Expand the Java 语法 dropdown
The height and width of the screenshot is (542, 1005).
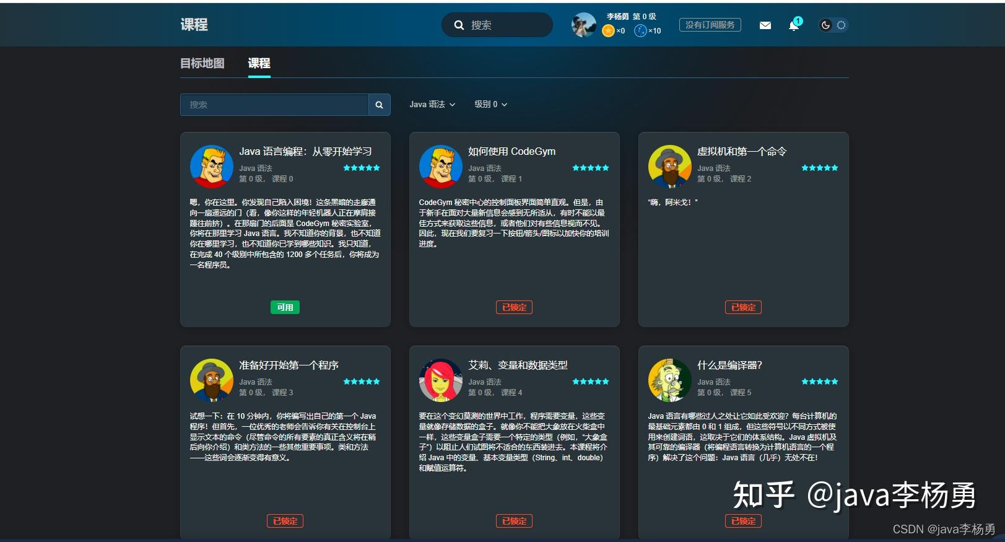(432, 105)
